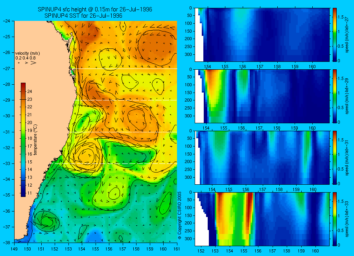Viewport: 354px width, 256px height.
Task: Click the −35 latitude label on map axis
Action: (6, 195)
